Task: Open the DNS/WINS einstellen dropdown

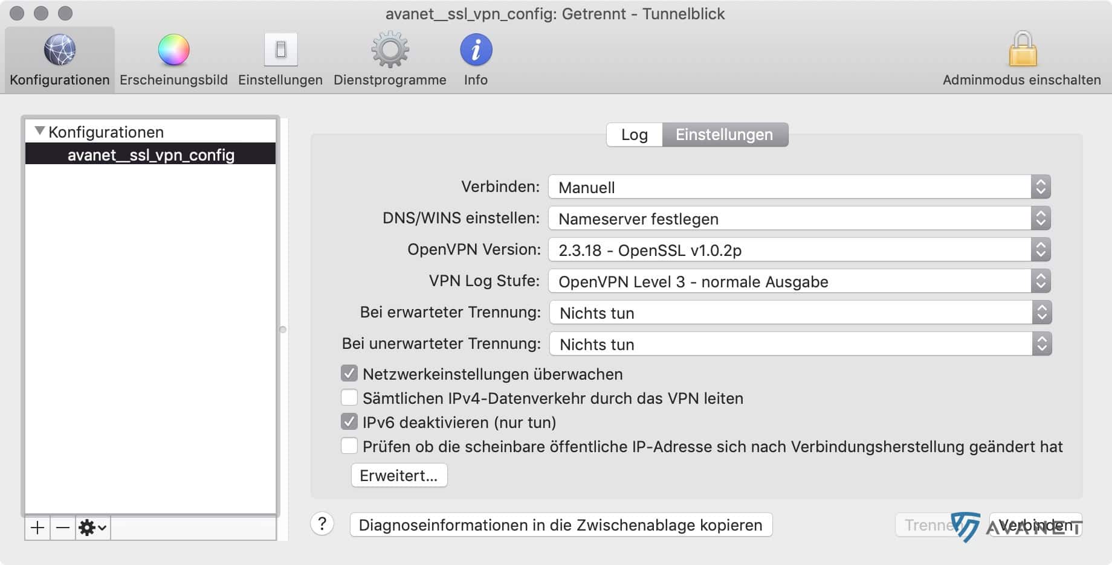Action: tap(800, 219)
